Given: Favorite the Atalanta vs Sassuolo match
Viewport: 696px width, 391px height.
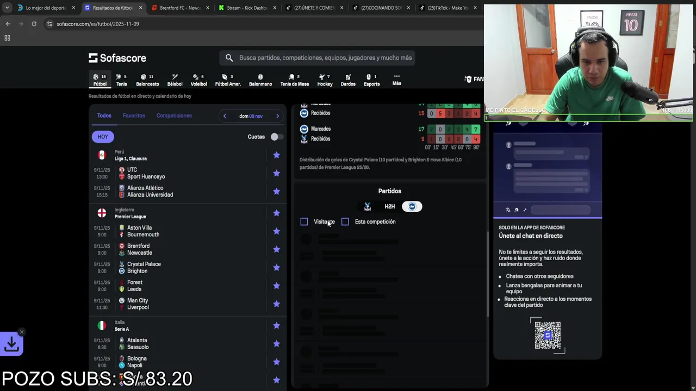Looking at the screenshot, I should (x=276, y=344).
